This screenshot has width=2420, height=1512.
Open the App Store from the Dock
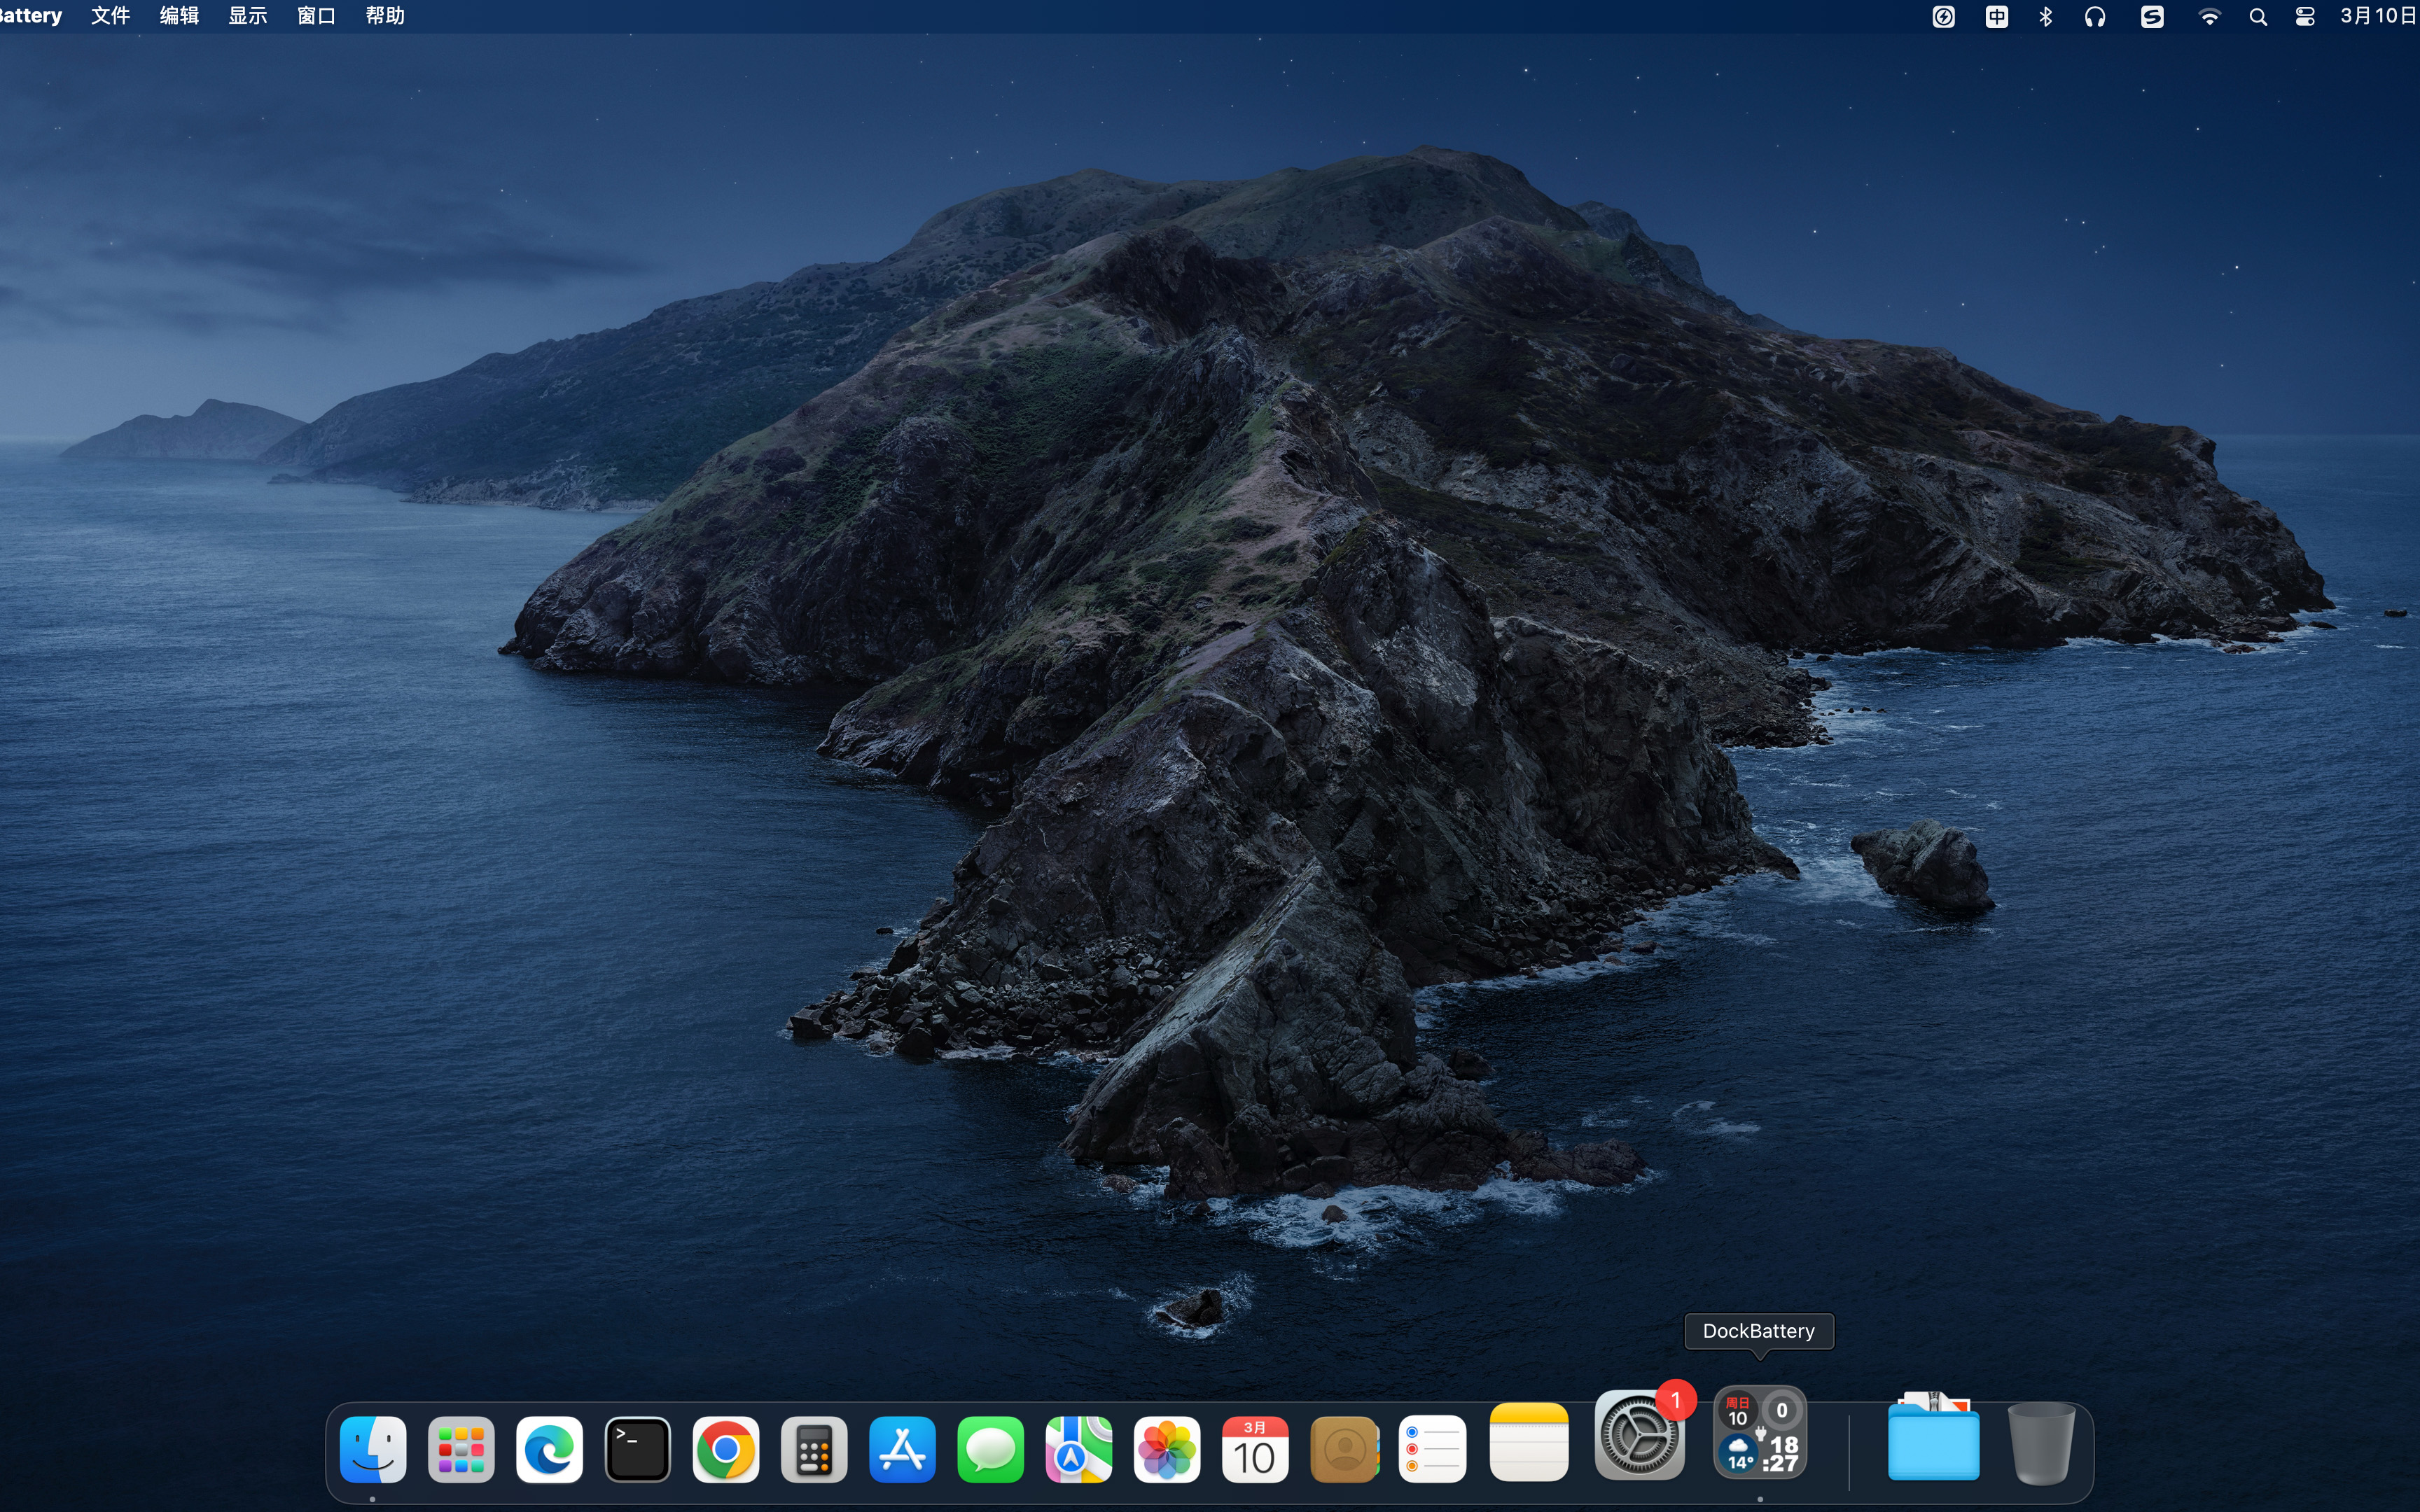pos(902,1449)
